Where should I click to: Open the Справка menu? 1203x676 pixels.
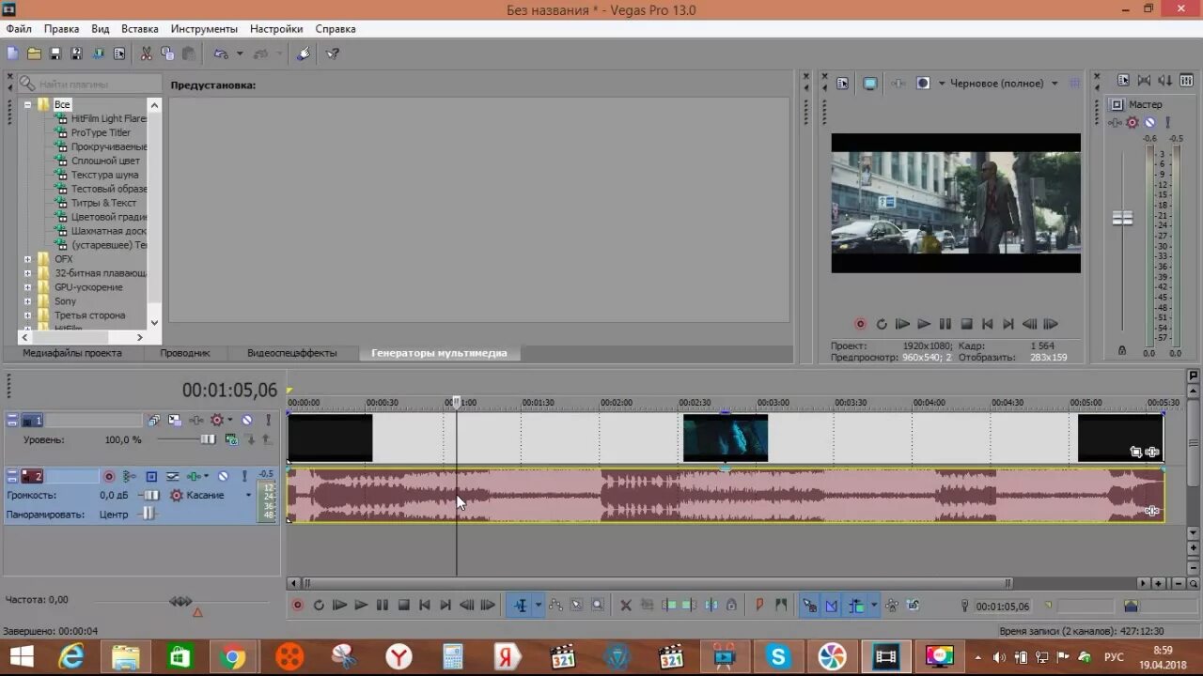pyautogui.click(x=336, y=29)
